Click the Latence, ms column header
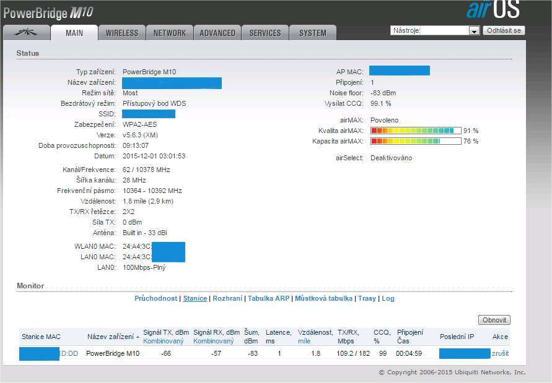Screen dimensions: 552x383 point(278,337)
